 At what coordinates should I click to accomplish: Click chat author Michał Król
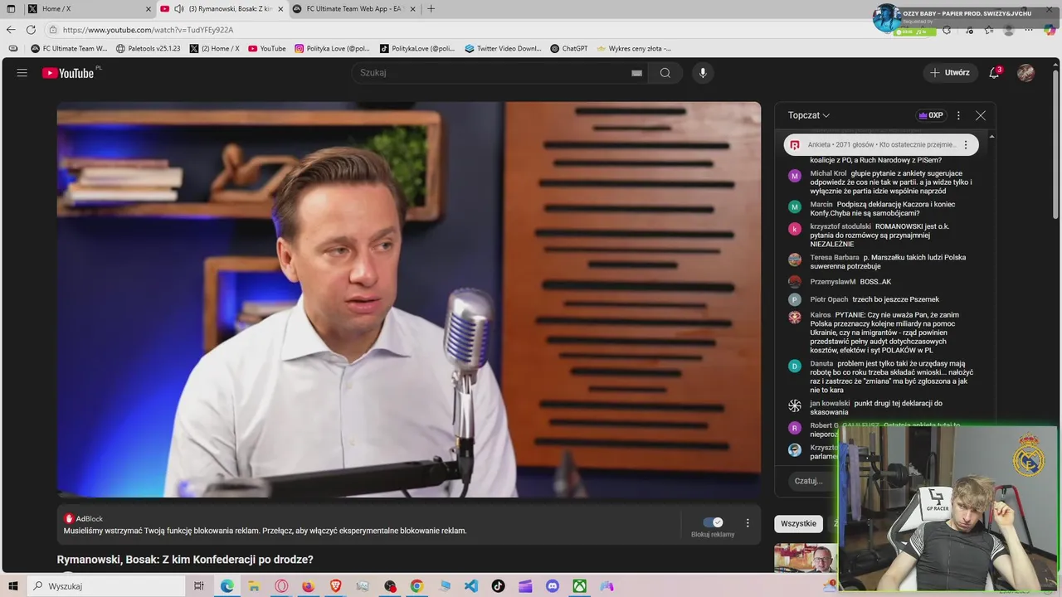tap(828, 173)
